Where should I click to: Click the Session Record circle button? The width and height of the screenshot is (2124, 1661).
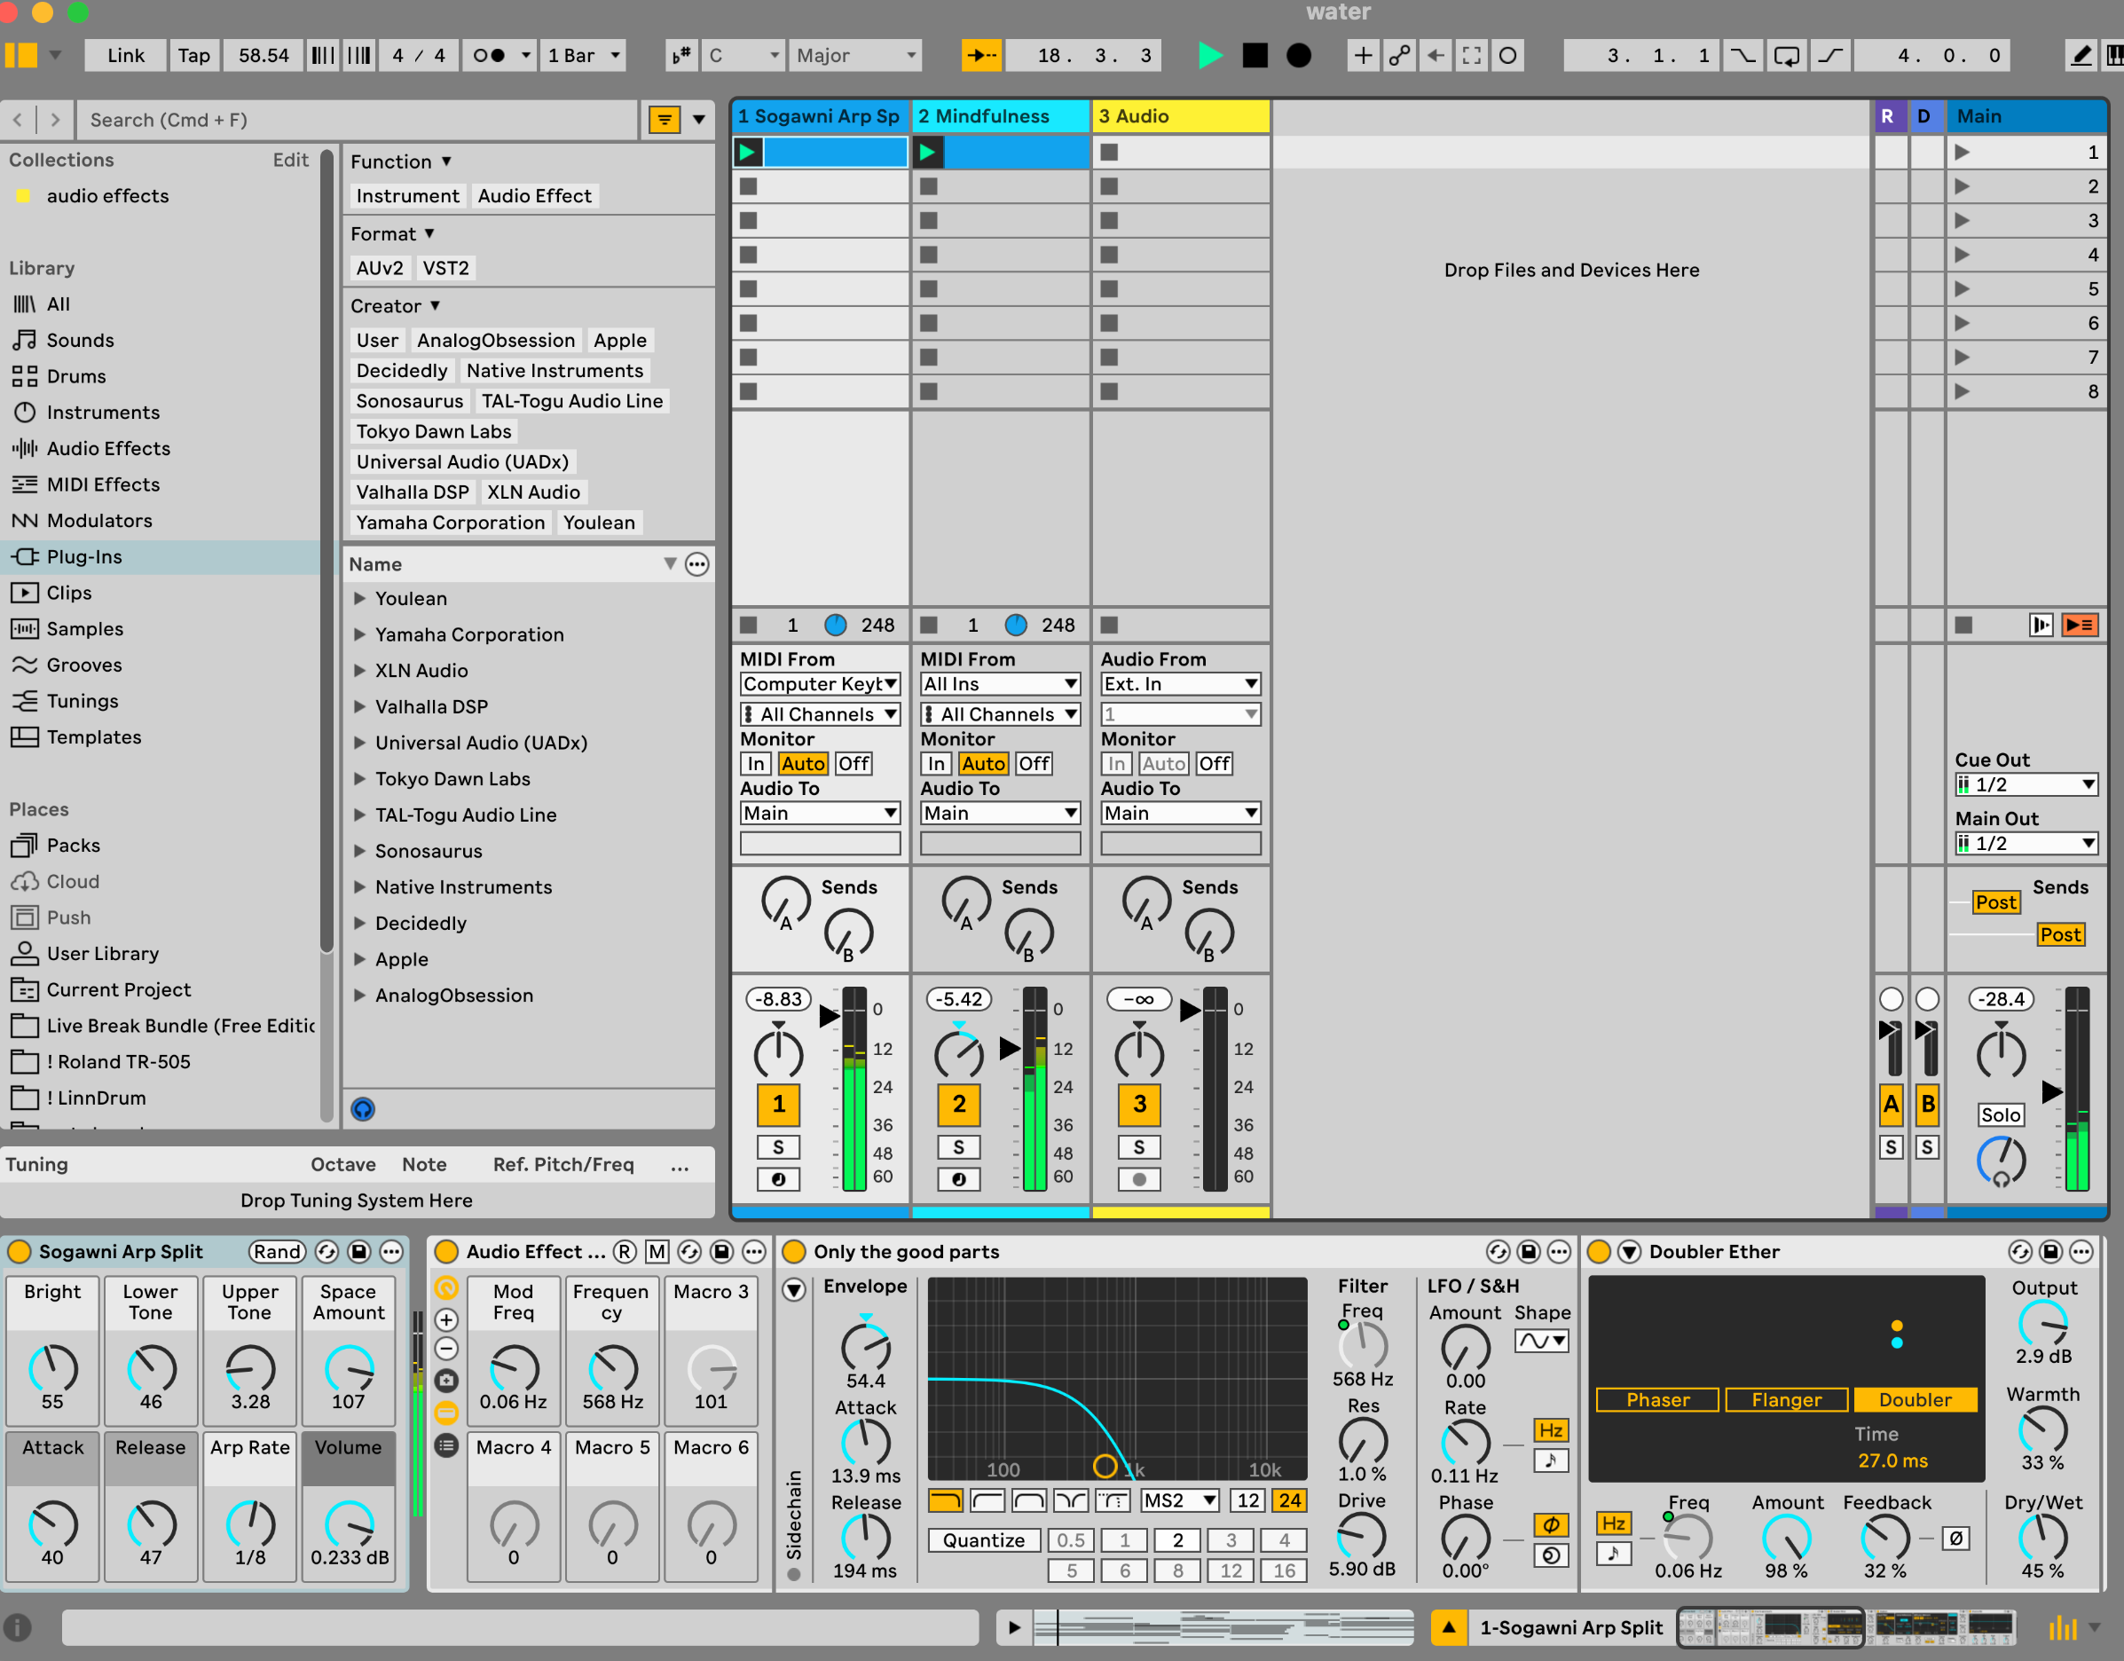1507,55
